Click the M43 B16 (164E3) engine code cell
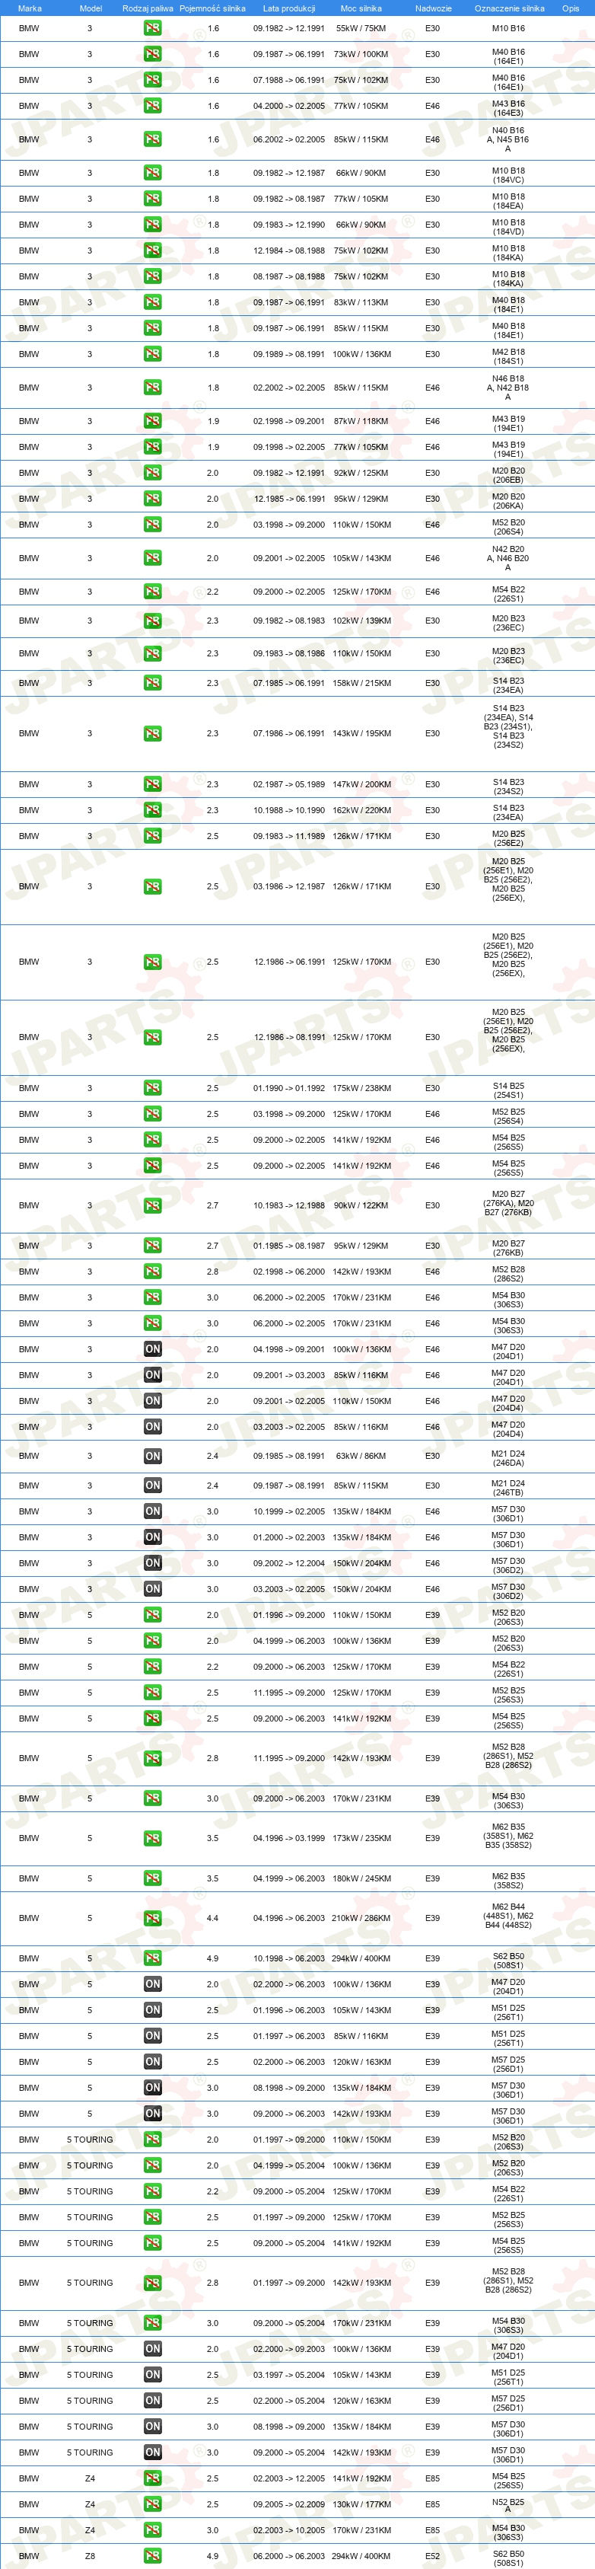Image resolution: width=595 pixels, height=2569 pixels. [x=508, y=107]
